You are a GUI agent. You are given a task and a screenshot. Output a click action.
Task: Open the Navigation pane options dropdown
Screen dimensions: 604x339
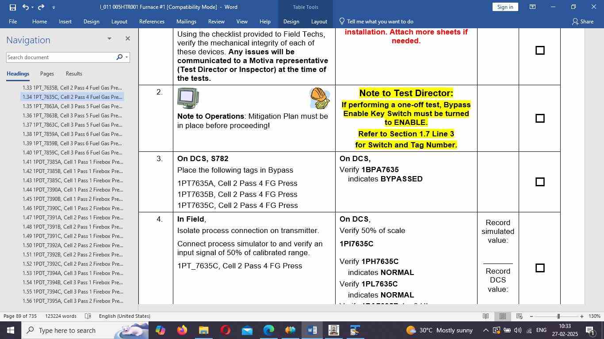(109, 39)
